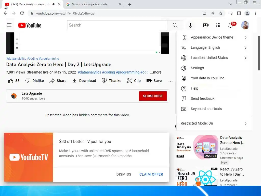Click the account avatar in the YouTube header
Screen dimensions: 261x196
point(245,25)
